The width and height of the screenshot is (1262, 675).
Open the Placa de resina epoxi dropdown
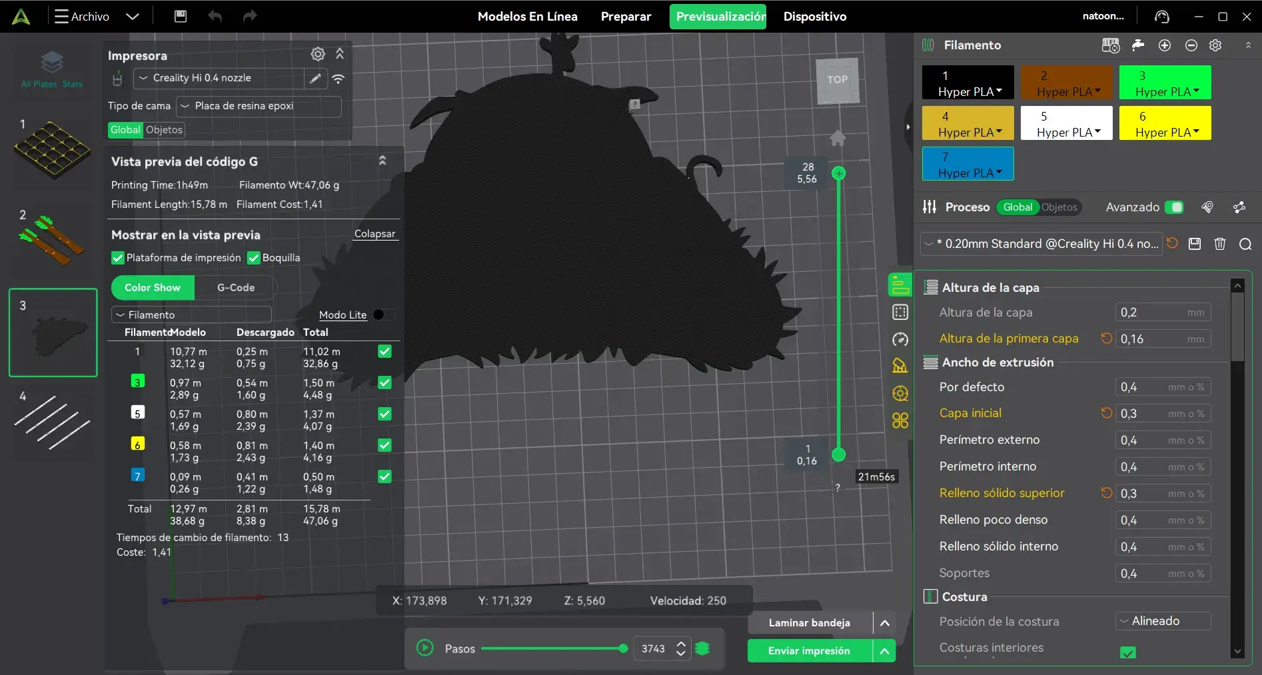(259, 106)
